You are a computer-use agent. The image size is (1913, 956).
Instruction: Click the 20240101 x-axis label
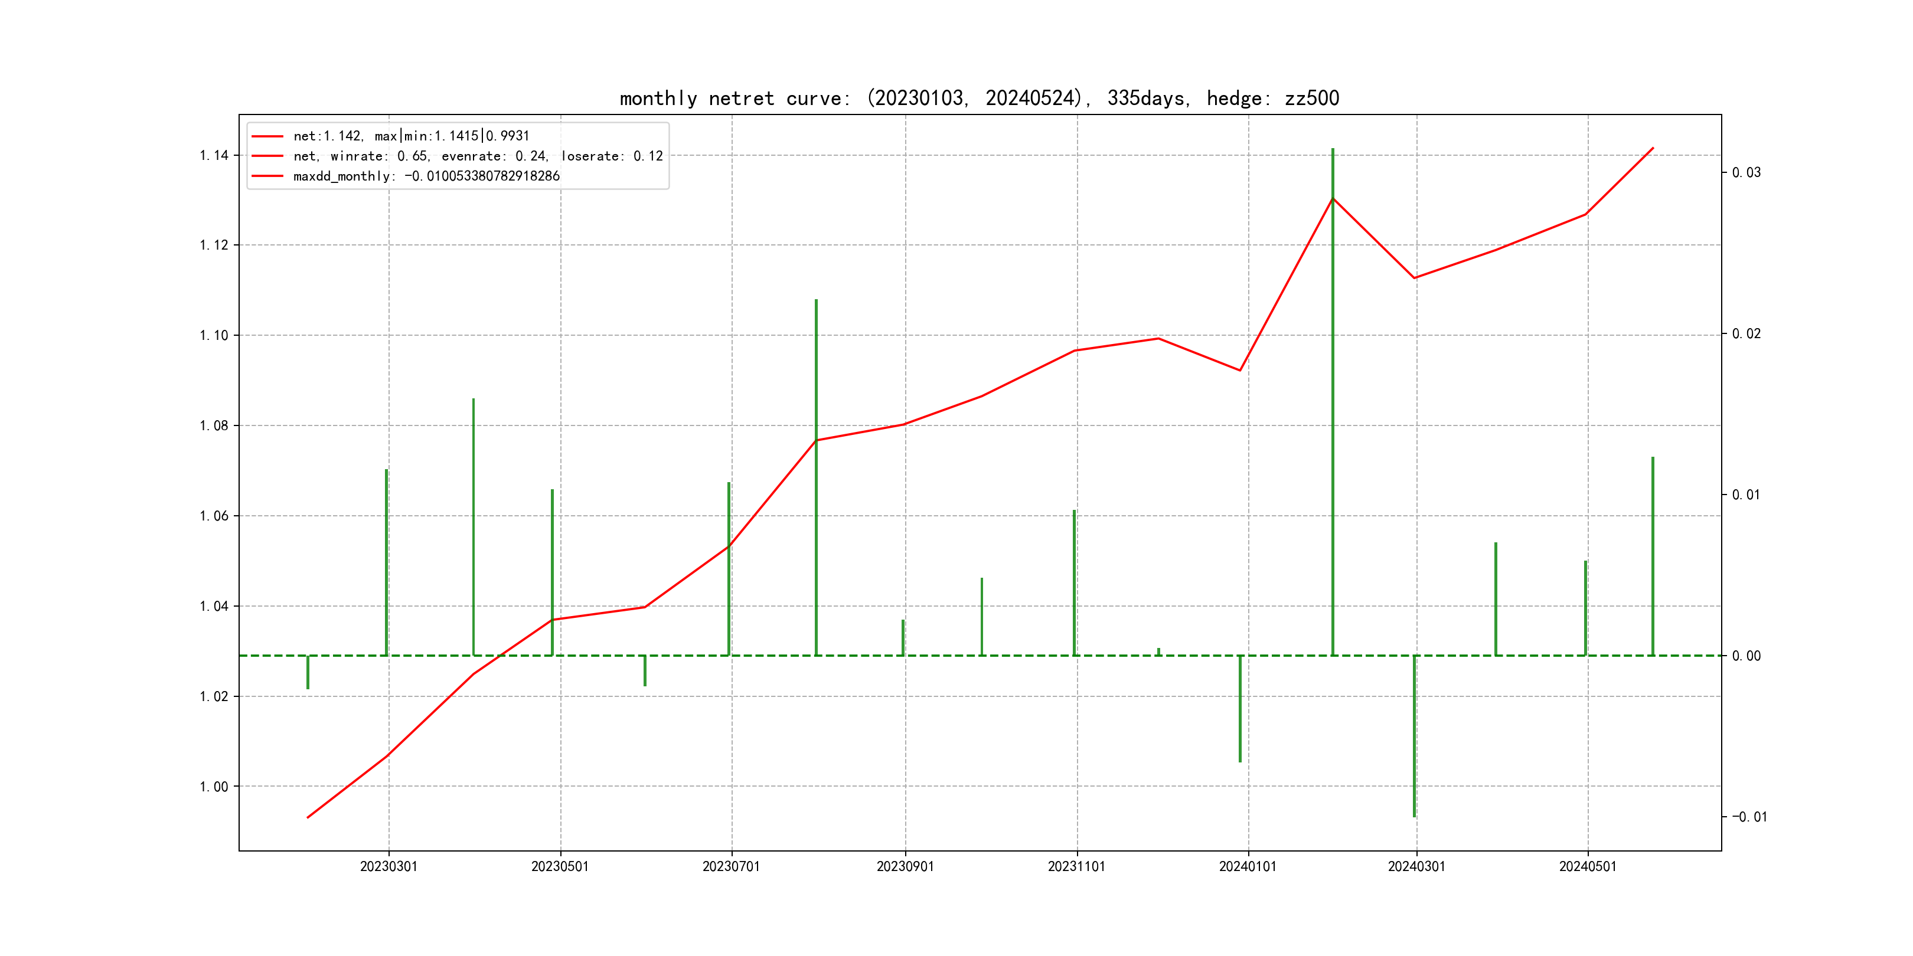[1248, 866]
